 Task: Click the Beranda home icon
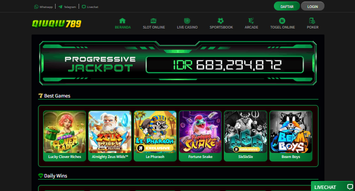point(123,21)
